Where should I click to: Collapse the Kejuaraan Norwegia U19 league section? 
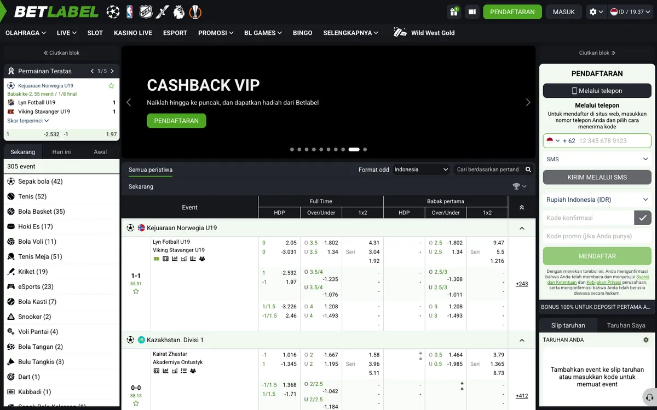(x=522, y=228)
